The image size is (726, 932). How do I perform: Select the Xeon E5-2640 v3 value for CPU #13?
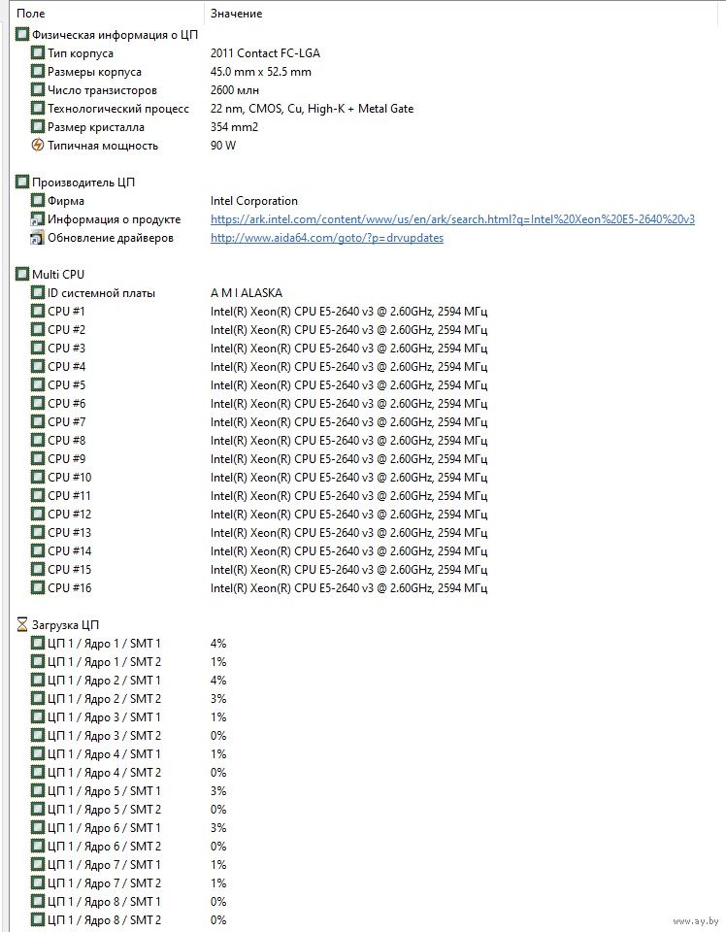tap(348, 532)
